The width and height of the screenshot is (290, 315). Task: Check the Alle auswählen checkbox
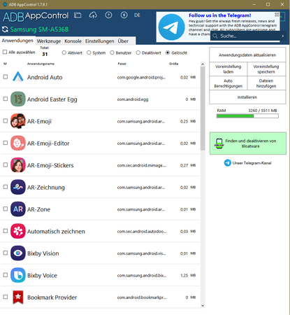click(x=5, y=52)
